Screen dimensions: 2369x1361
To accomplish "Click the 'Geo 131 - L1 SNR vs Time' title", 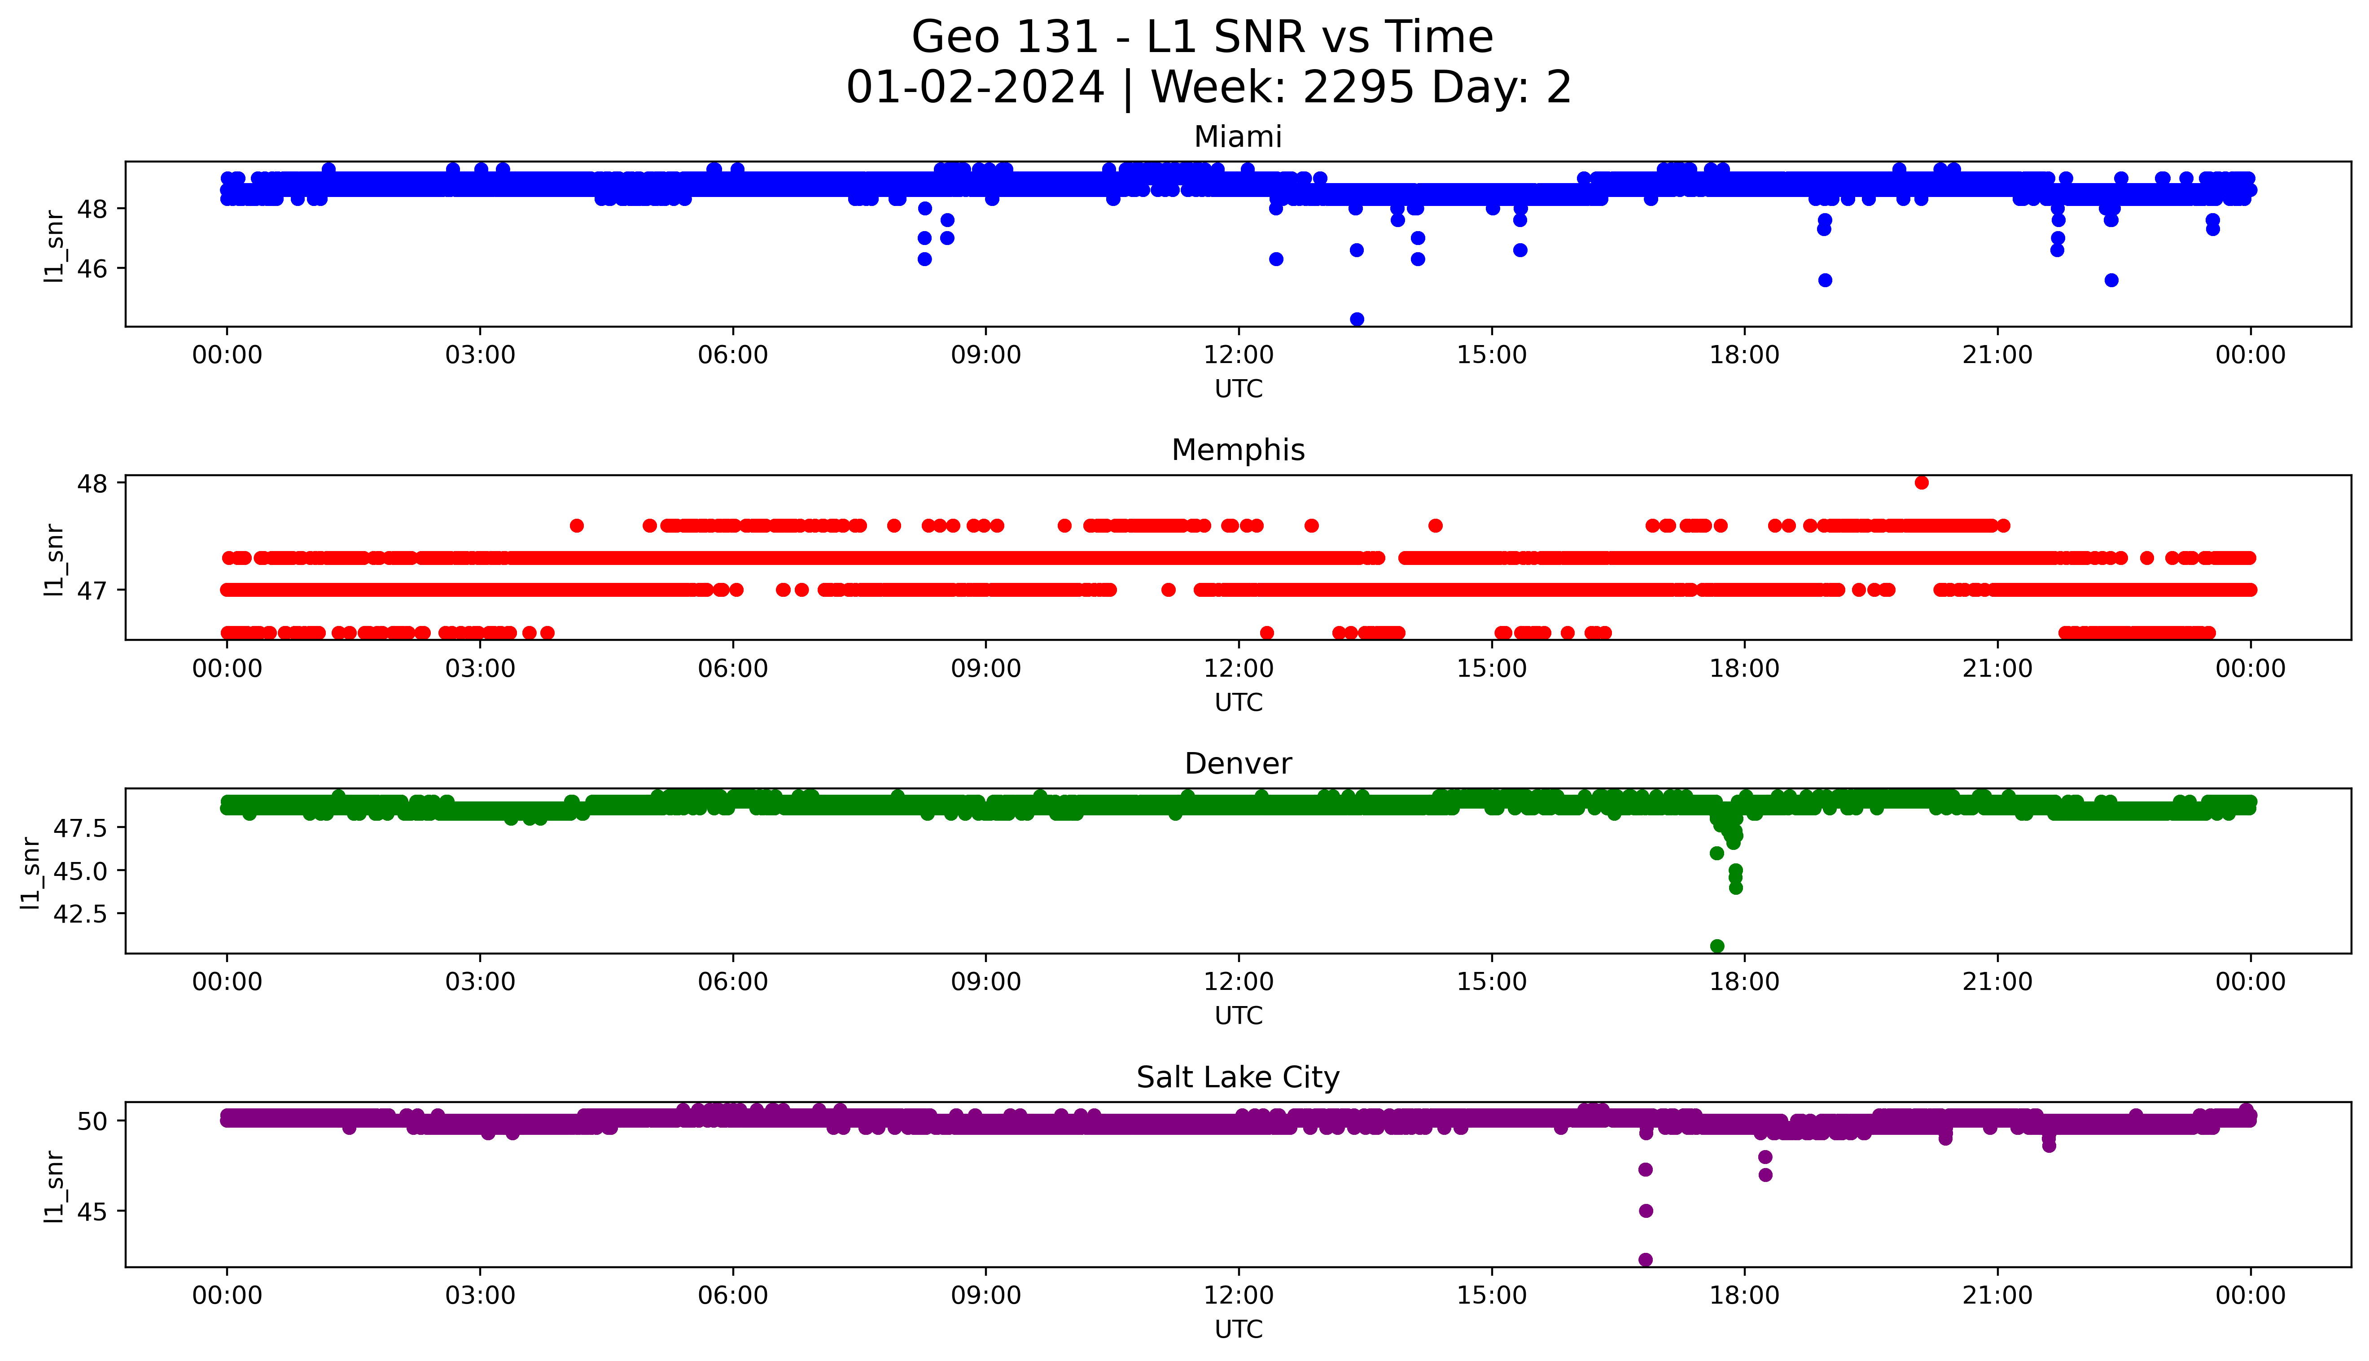I will coord(1202,37).
